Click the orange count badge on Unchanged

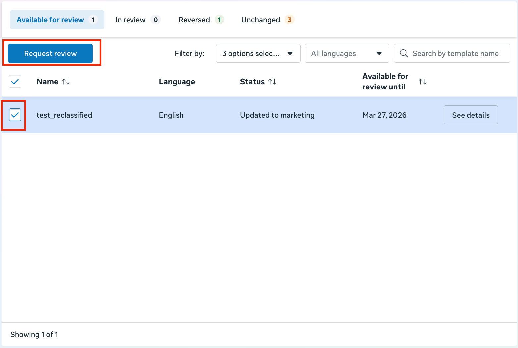pos(289,20)
